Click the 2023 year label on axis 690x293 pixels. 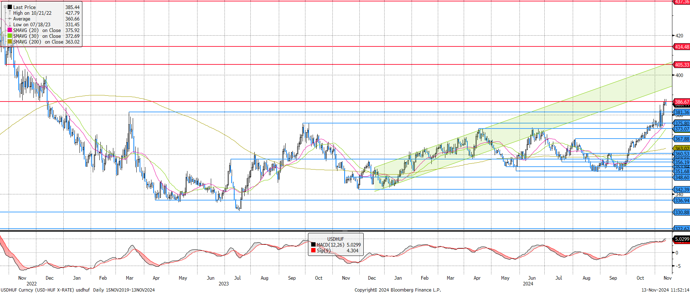(223, 284)
